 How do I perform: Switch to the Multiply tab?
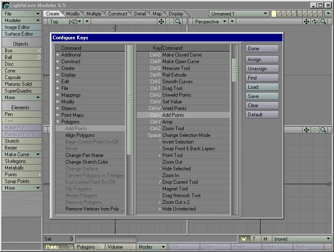94,14
